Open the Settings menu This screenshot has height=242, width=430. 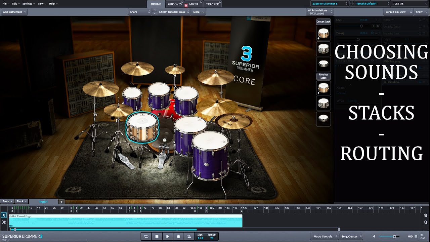tap(29, 4)
